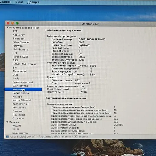This screenshot has width=156, height=156.
Task: Open the Вікно menu
Action: pos(19,2)
